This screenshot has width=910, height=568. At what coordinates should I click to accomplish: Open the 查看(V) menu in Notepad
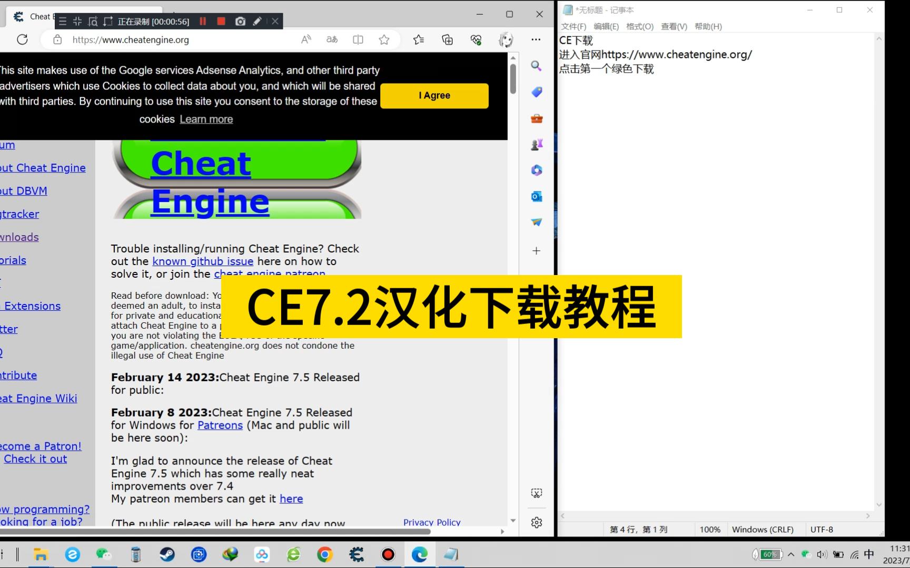674,26
